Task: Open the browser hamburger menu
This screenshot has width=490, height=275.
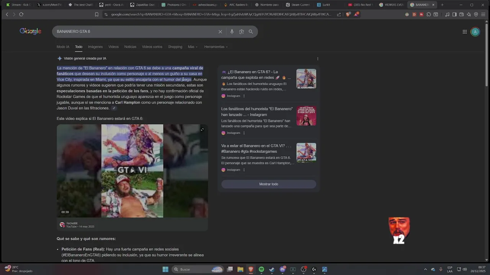Action: 483,15
